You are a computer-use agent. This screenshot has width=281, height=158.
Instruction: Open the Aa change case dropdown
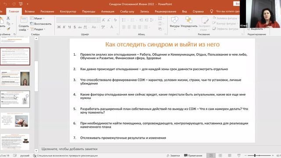click(x=94, y=27)
